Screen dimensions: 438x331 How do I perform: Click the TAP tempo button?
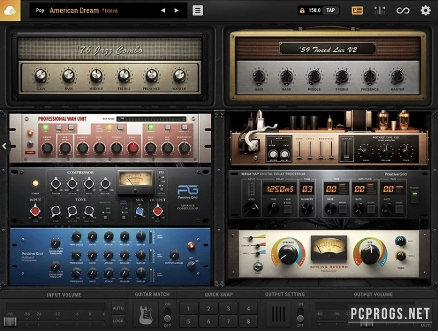click(331, 10)
